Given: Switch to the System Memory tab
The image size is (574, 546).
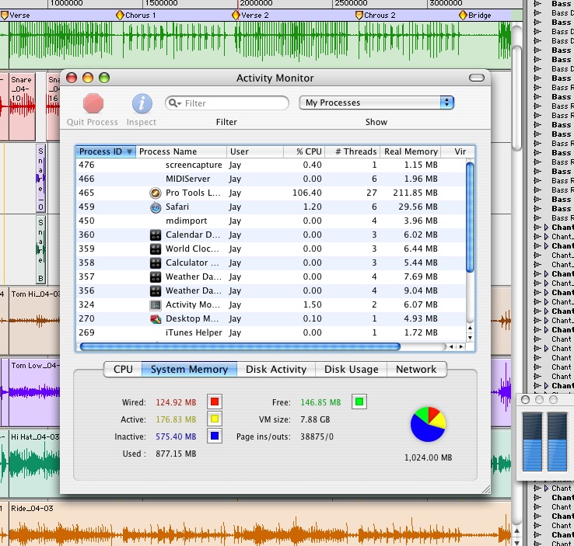Looking at the screenshot, I should (x=189, y=369).
